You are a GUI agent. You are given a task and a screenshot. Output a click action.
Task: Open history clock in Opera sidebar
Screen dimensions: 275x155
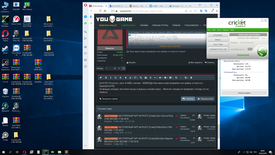[86, 66]
